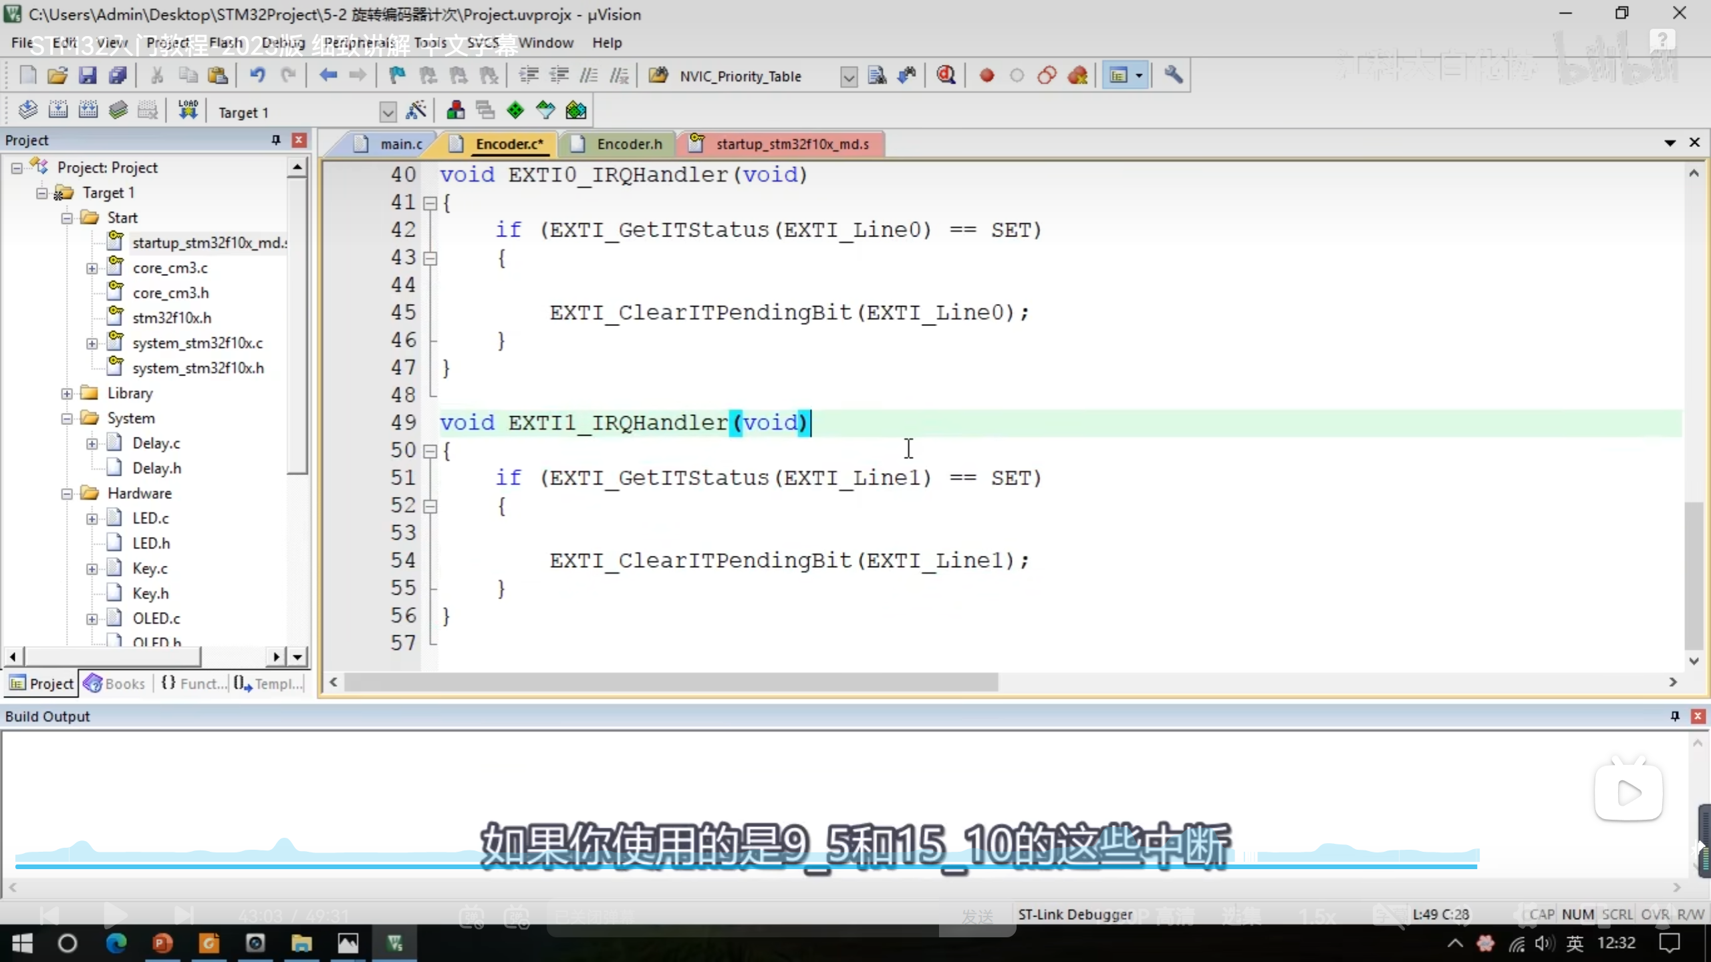Open the Peripherals menu
The height and width of the screenshot is (962, 1711).
(x=359, y=43)
